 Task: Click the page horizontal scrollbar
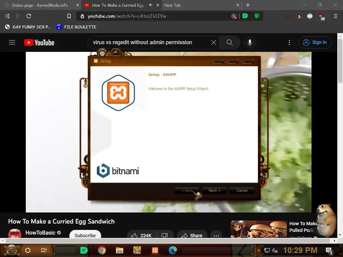(x=168, y=241)
